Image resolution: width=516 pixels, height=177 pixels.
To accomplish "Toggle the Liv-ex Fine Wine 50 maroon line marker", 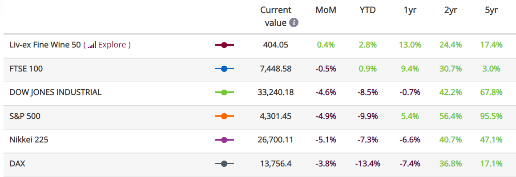I will coord(225,45).
